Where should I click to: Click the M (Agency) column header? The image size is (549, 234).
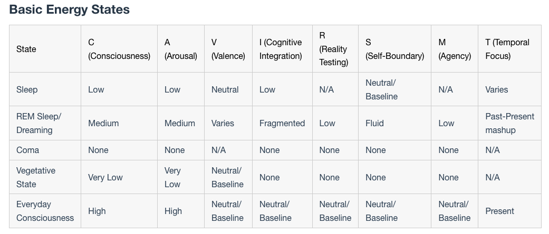[455, 49]
